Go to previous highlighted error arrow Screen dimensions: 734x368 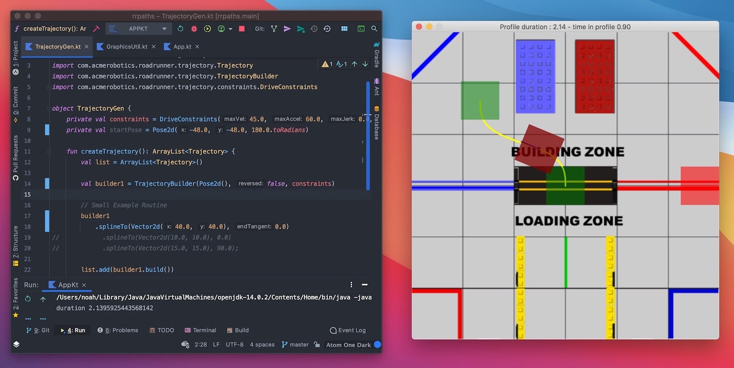point(354,64)
